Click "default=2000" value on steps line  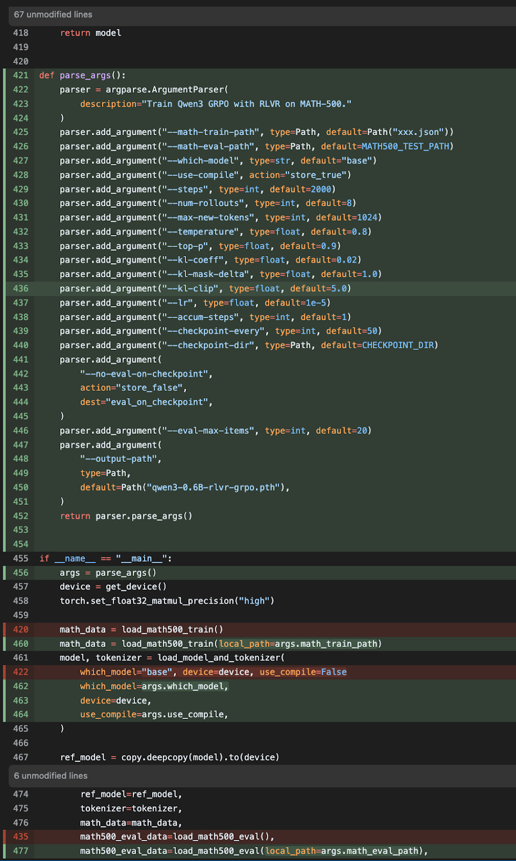pyautogui.click(x=300, y=189)
